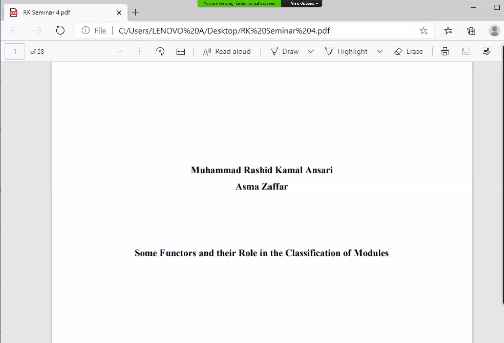The image size is (504, 343).
Task: Click the Save icon in PDF toolbar
Action: 466,51
